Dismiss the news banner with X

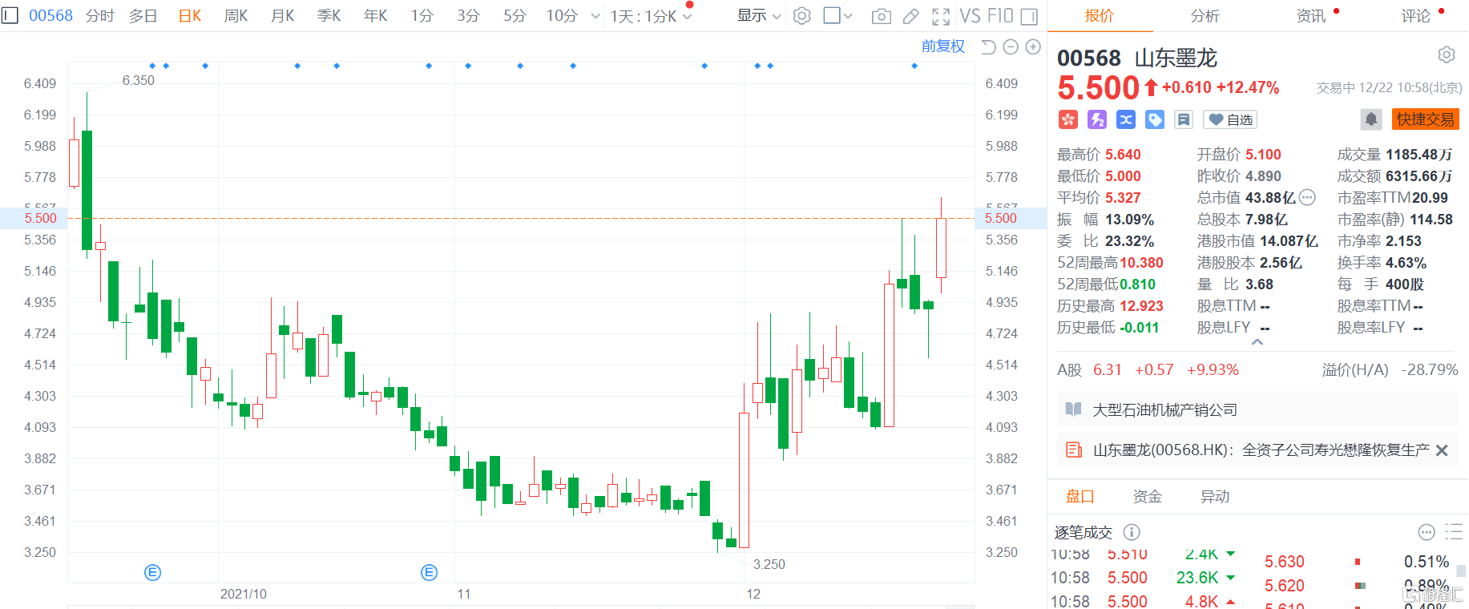click(x=1442, y=450)
